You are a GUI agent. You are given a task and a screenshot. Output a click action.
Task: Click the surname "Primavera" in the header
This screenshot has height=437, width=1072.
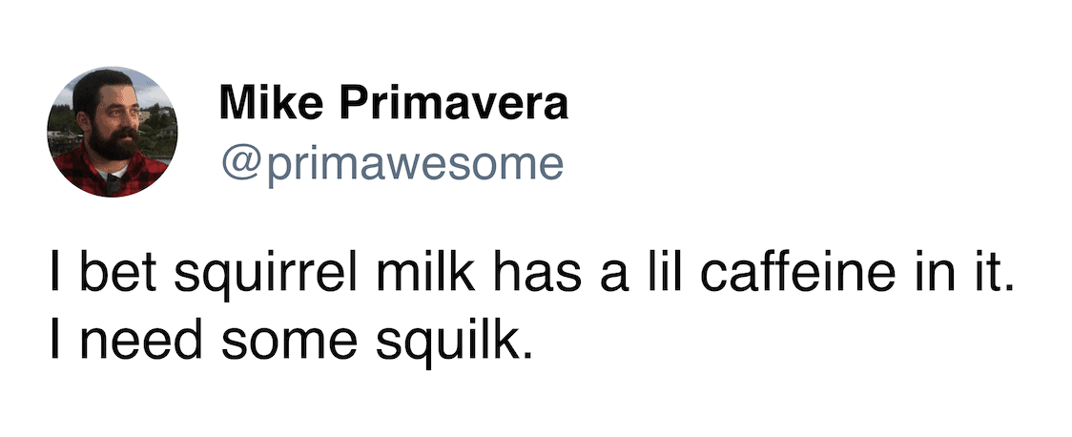443,104
